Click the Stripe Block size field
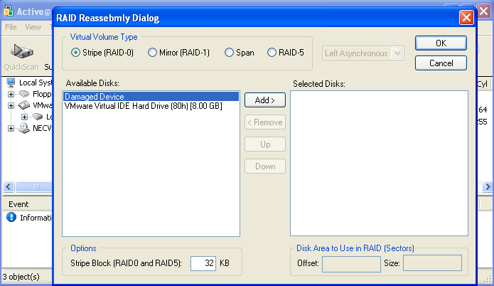Screen dimensions: 494x286 203,263
